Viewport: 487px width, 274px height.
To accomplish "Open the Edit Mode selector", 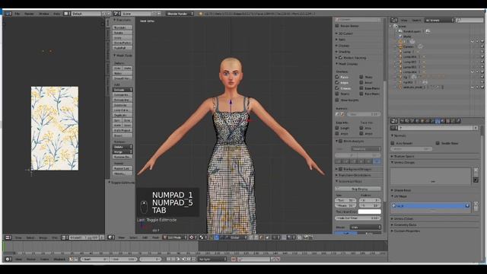I will (x=175, y=237).
